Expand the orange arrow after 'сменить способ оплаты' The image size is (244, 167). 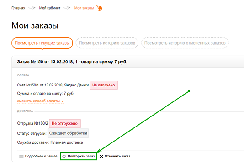pos(63,101)
